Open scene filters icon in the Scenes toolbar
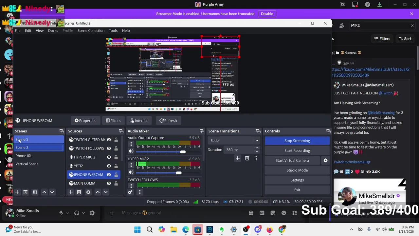 [34, 192]
